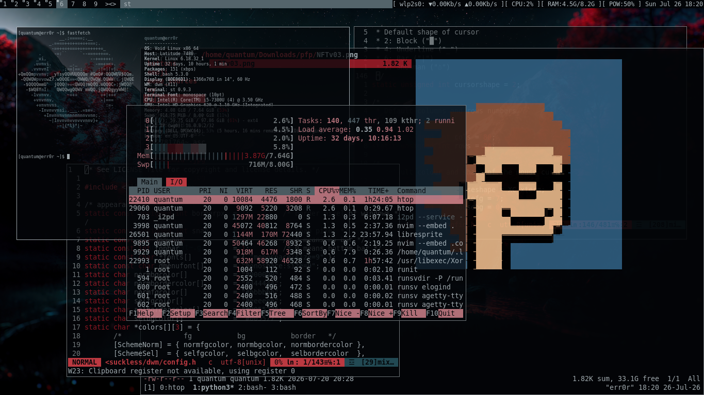The width and height of the screenshot is (704, 395).
Task: Sort htop by the MEM% column header
Action: tap(348, 191)
